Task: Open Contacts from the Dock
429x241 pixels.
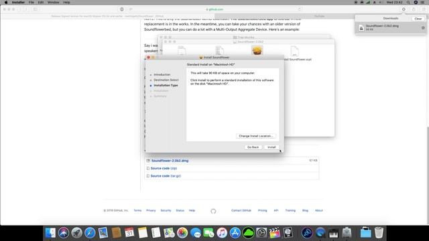Action: tap(116, 233)
